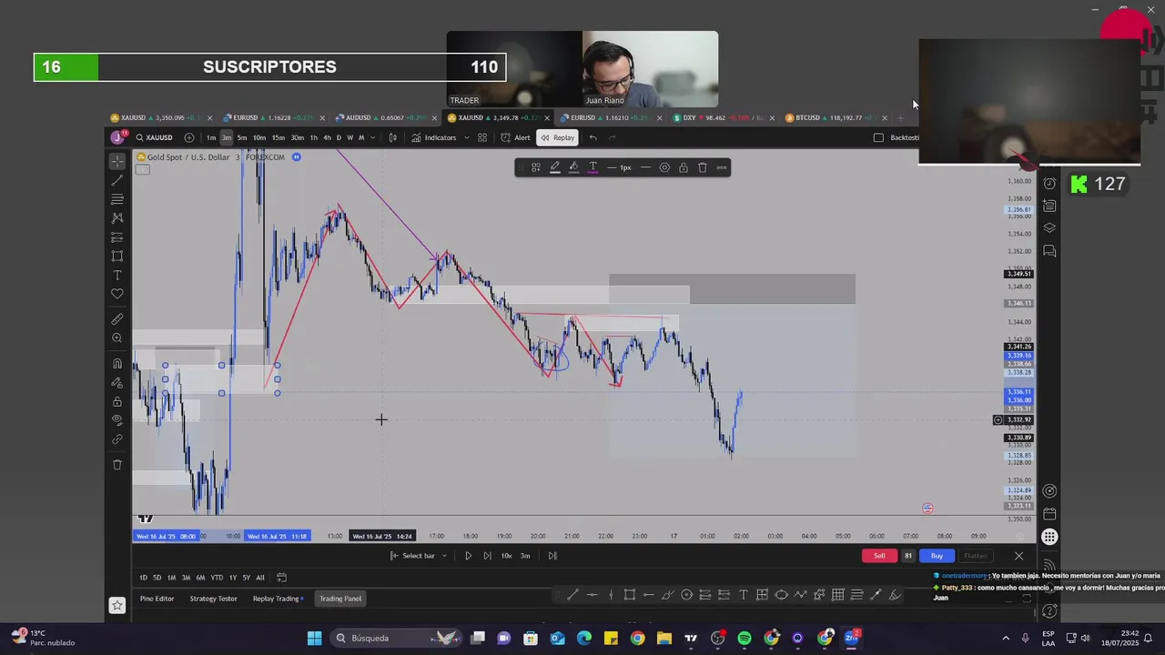1165x655 pixels.
Task: Undo the last action
Action: [x=593, y=137]
